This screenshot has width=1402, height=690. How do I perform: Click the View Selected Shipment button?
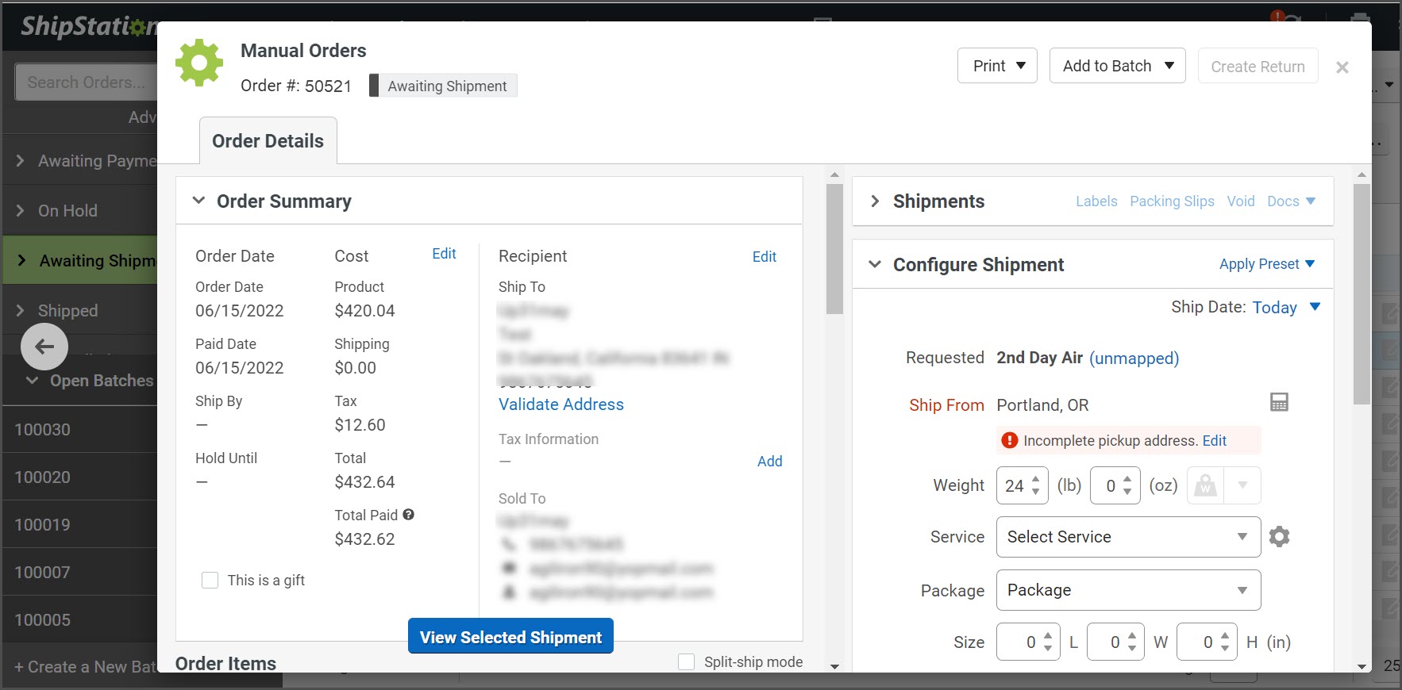pyautogui.click(x=510, y=637)
